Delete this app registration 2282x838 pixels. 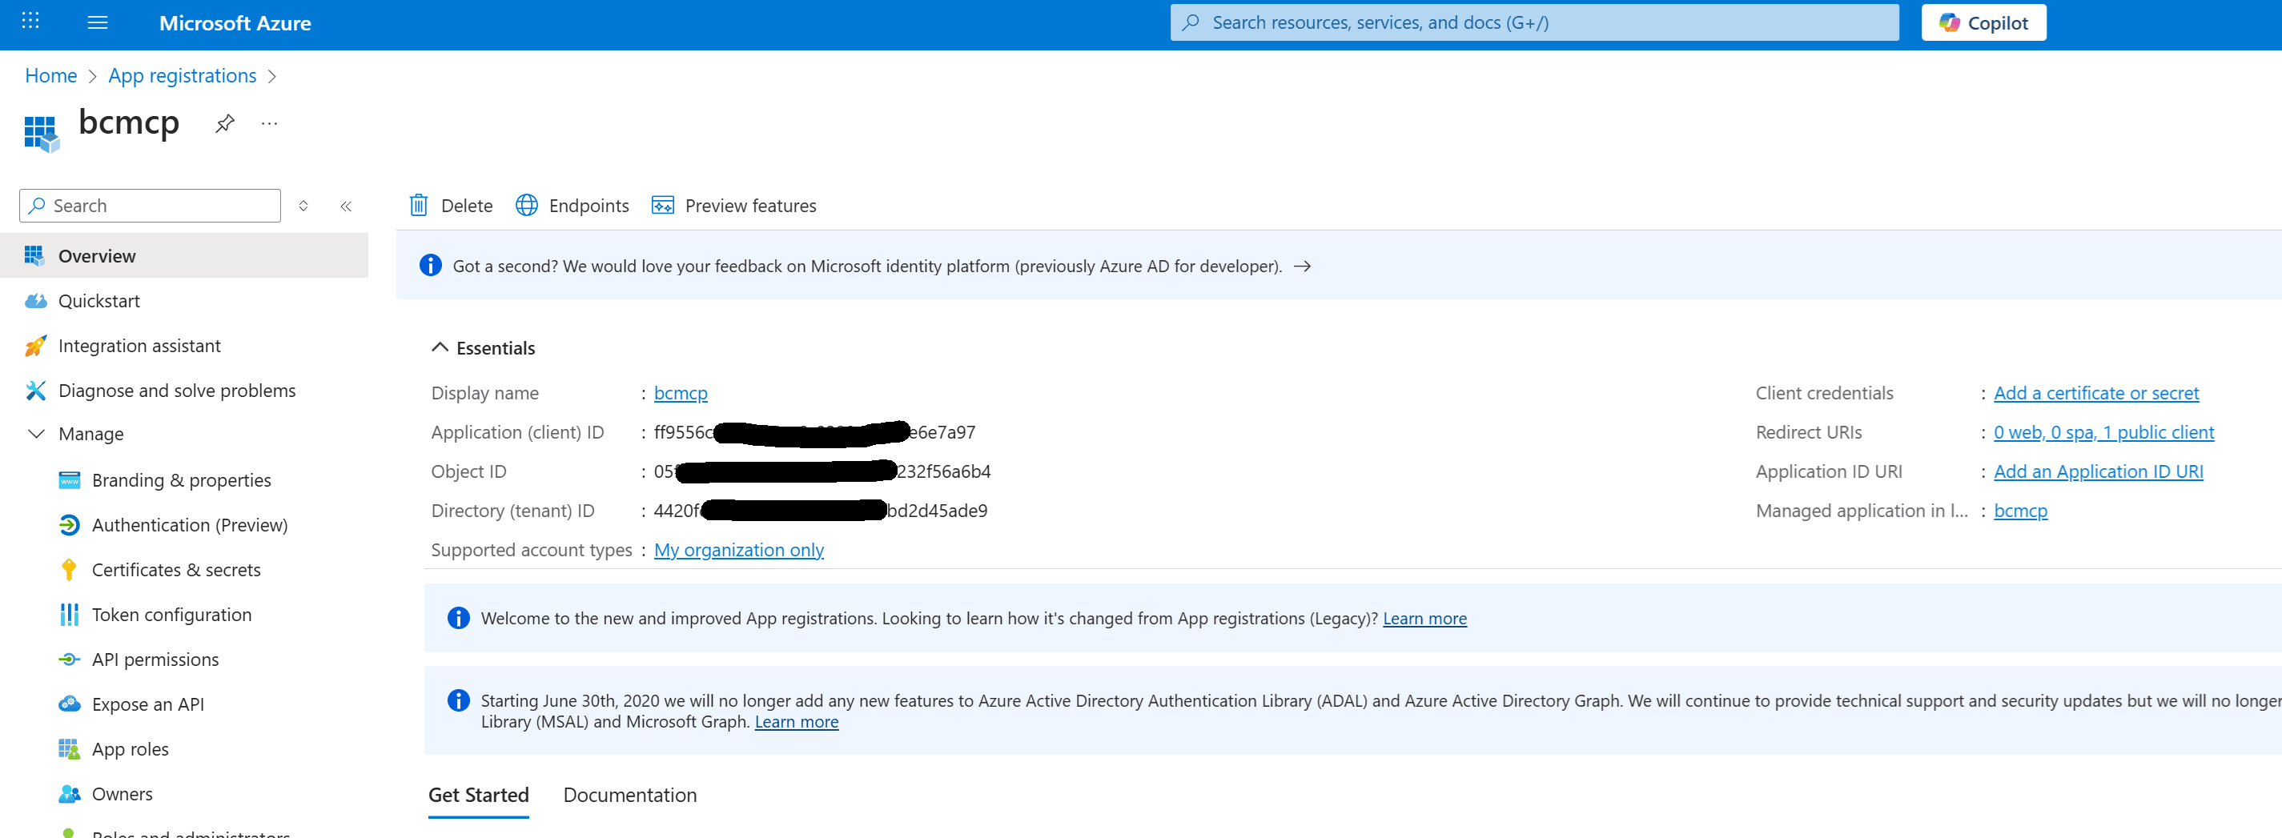click(451, 205)
